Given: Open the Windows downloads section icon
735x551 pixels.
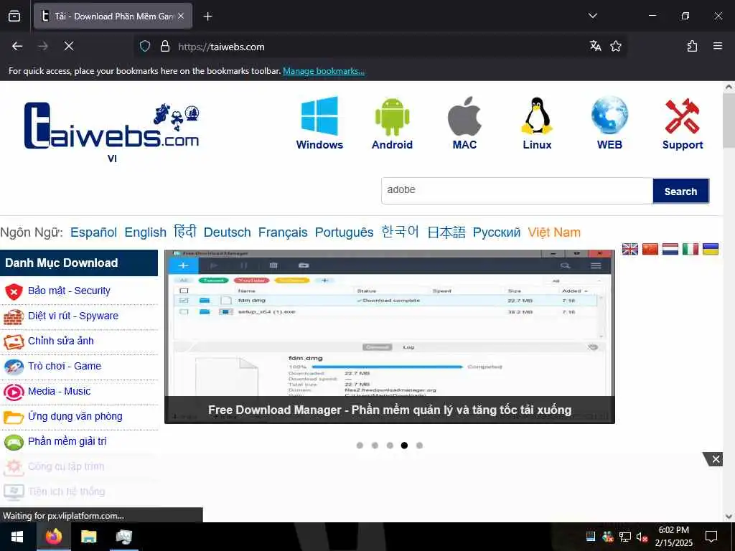Looking at the screenshot, I should coord(319,117).
